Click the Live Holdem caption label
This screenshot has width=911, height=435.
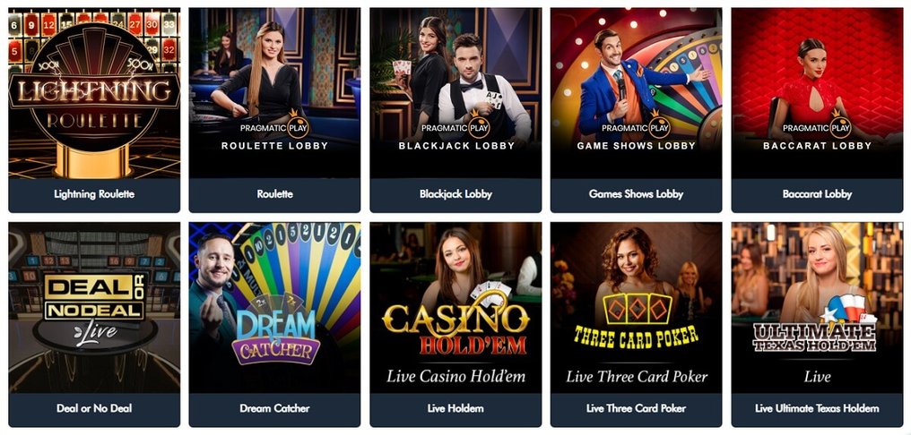click(455, 408)
